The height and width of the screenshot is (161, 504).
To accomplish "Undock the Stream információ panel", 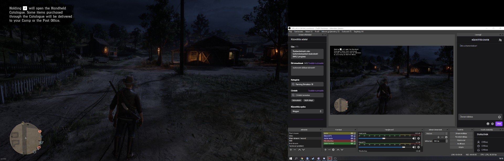I will point(323,35).
